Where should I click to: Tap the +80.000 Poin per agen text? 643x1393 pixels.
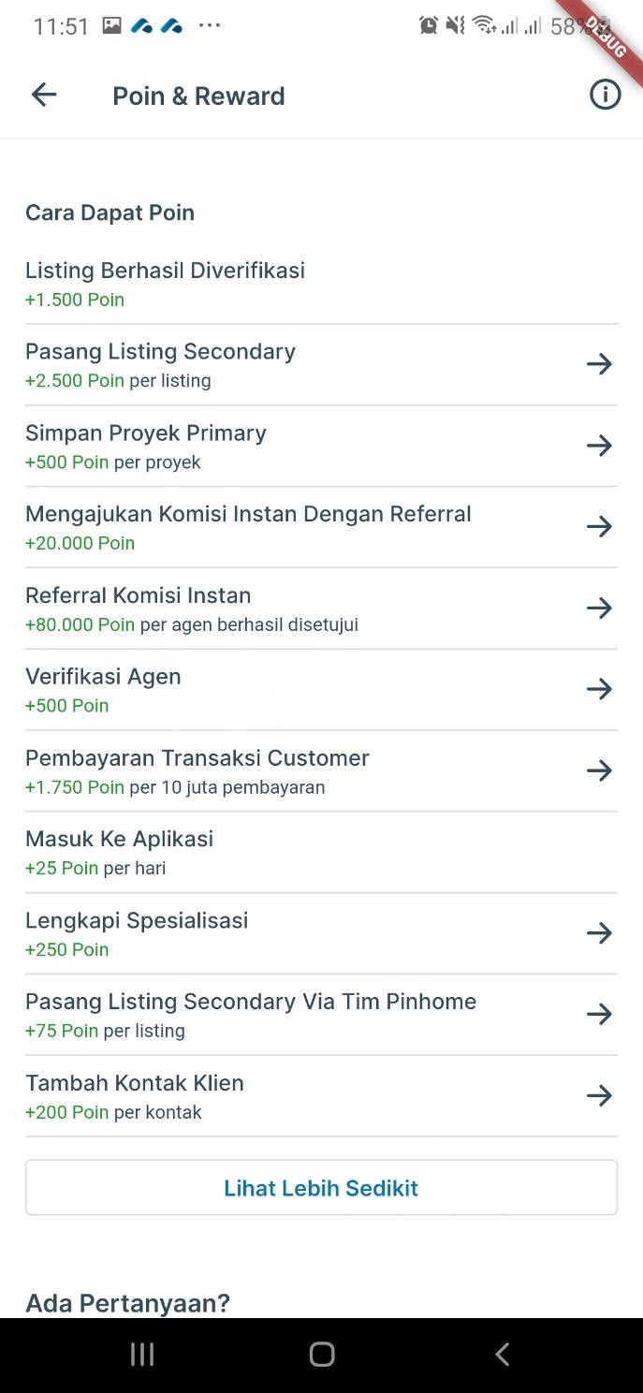pyautogui.click(x=191, y=625)
